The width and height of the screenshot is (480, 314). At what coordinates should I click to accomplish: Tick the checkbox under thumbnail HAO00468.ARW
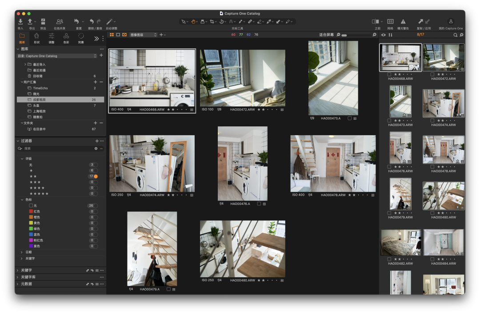(x=389, y=74)
